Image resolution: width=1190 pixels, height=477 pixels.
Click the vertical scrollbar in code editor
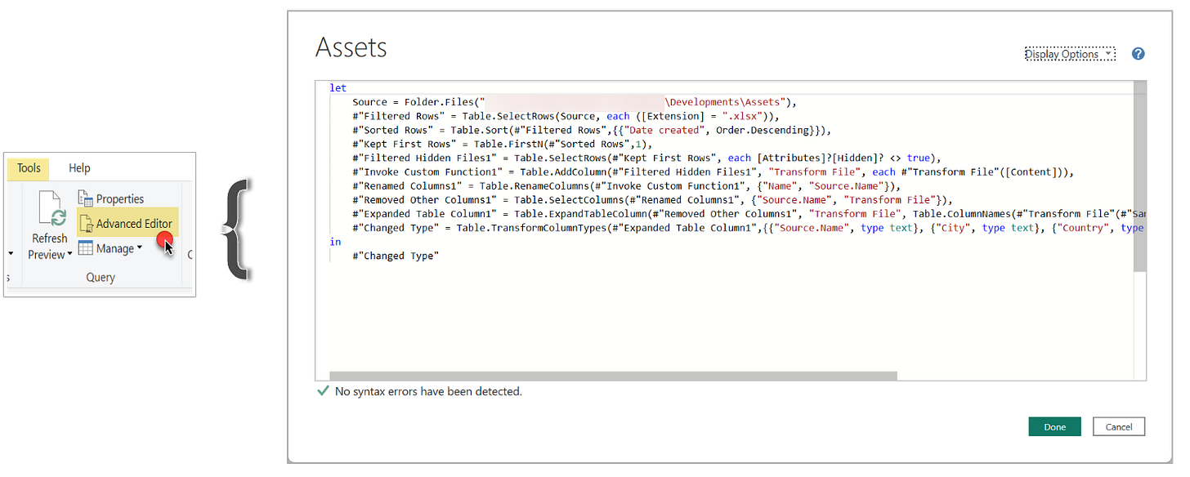click(x=1140, y=176)
